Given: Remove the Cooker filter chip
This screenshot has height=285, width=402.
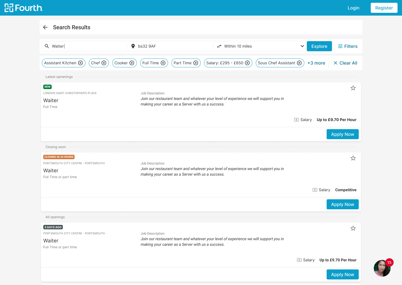Looking at the screenshot, I should coord(132,63).
